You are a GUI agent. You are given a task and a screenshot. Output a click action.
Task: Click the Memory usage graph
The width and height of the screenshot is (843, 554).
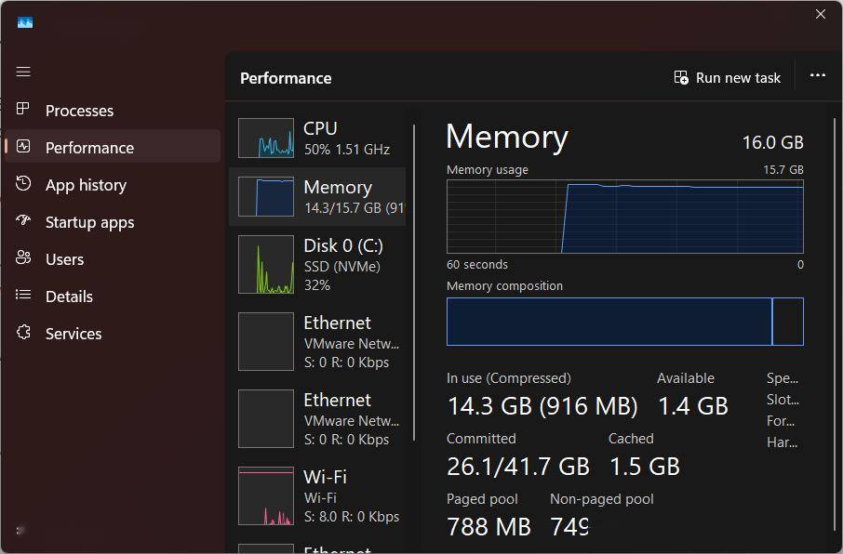click(624, 217)
